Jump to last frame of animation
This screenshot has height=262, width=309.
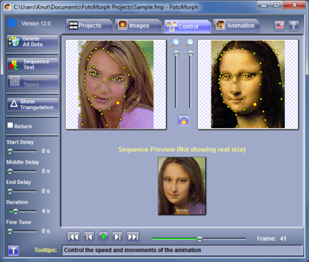point(133,237)
